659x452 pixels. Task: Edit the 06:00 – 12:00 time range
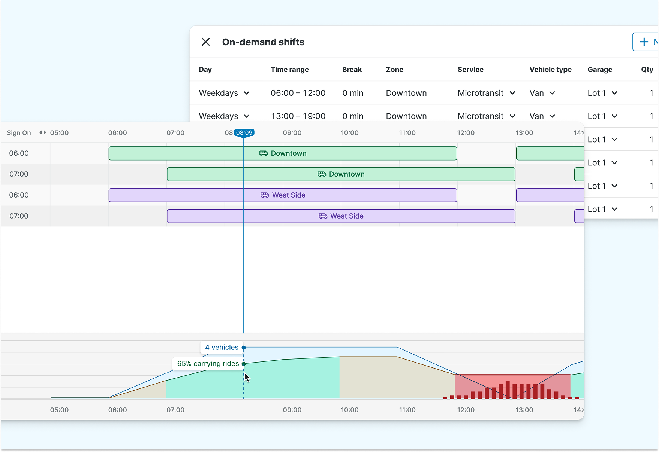click(x=298, y=93)
